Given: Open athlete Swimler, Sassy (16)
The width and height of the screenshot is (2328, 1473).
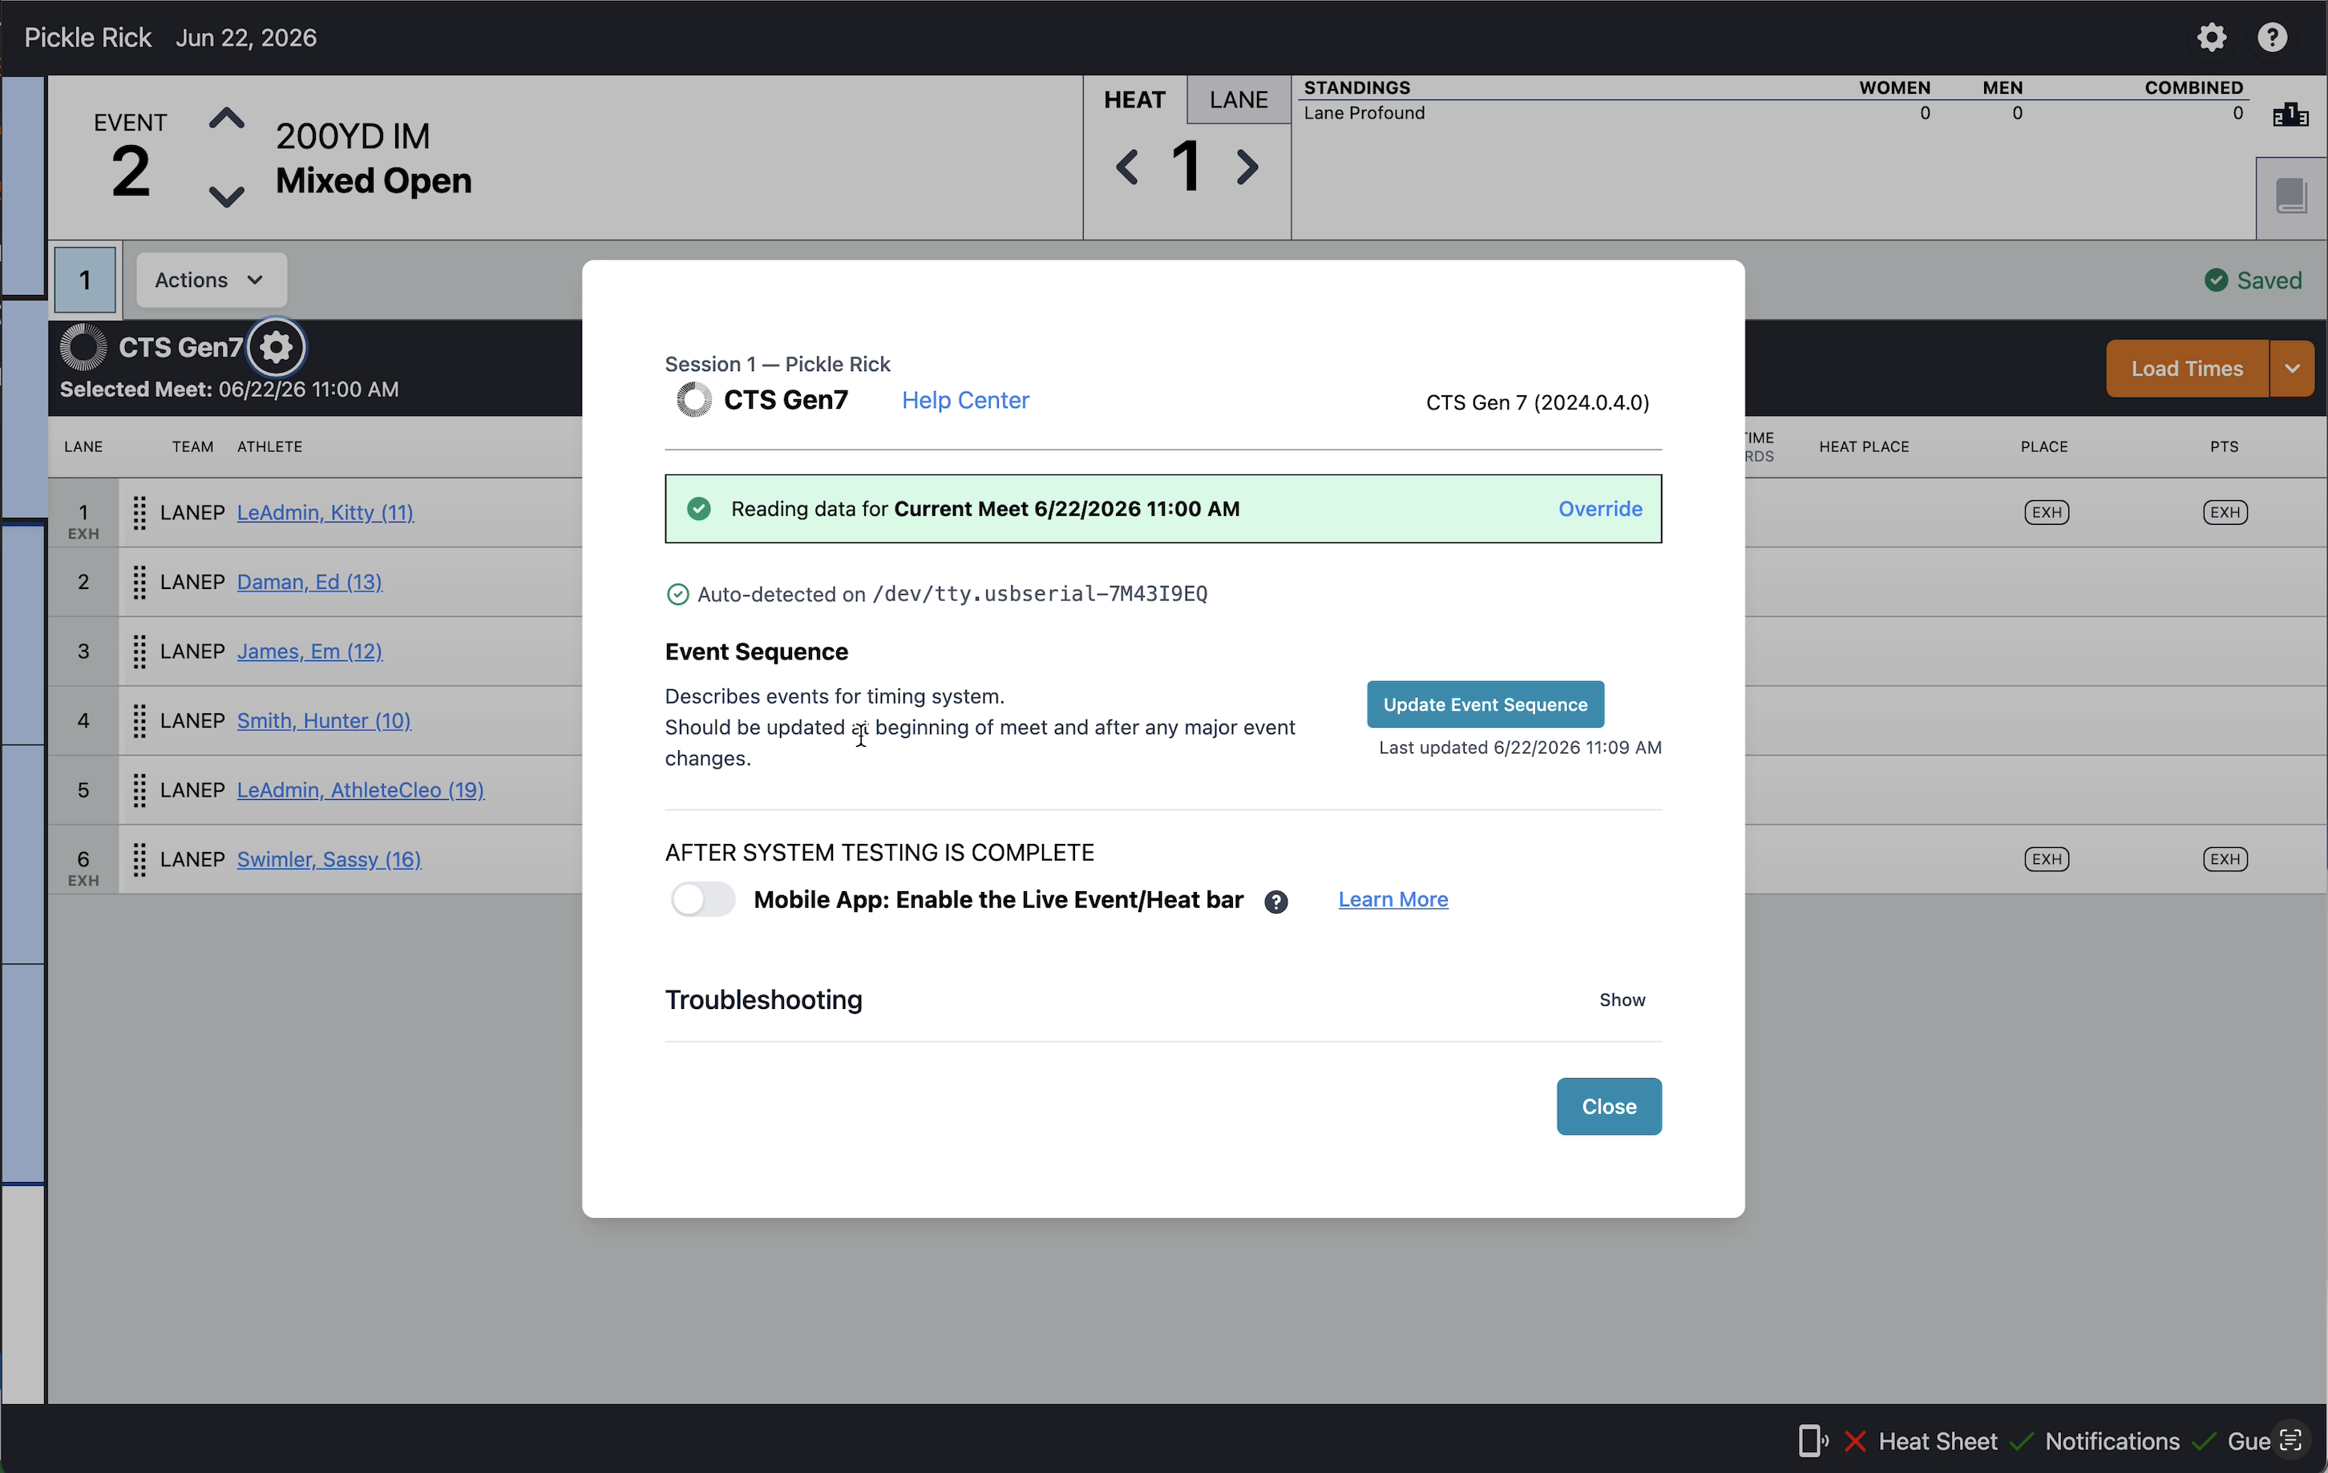Looking at the screenshot, I should (329, 859).
